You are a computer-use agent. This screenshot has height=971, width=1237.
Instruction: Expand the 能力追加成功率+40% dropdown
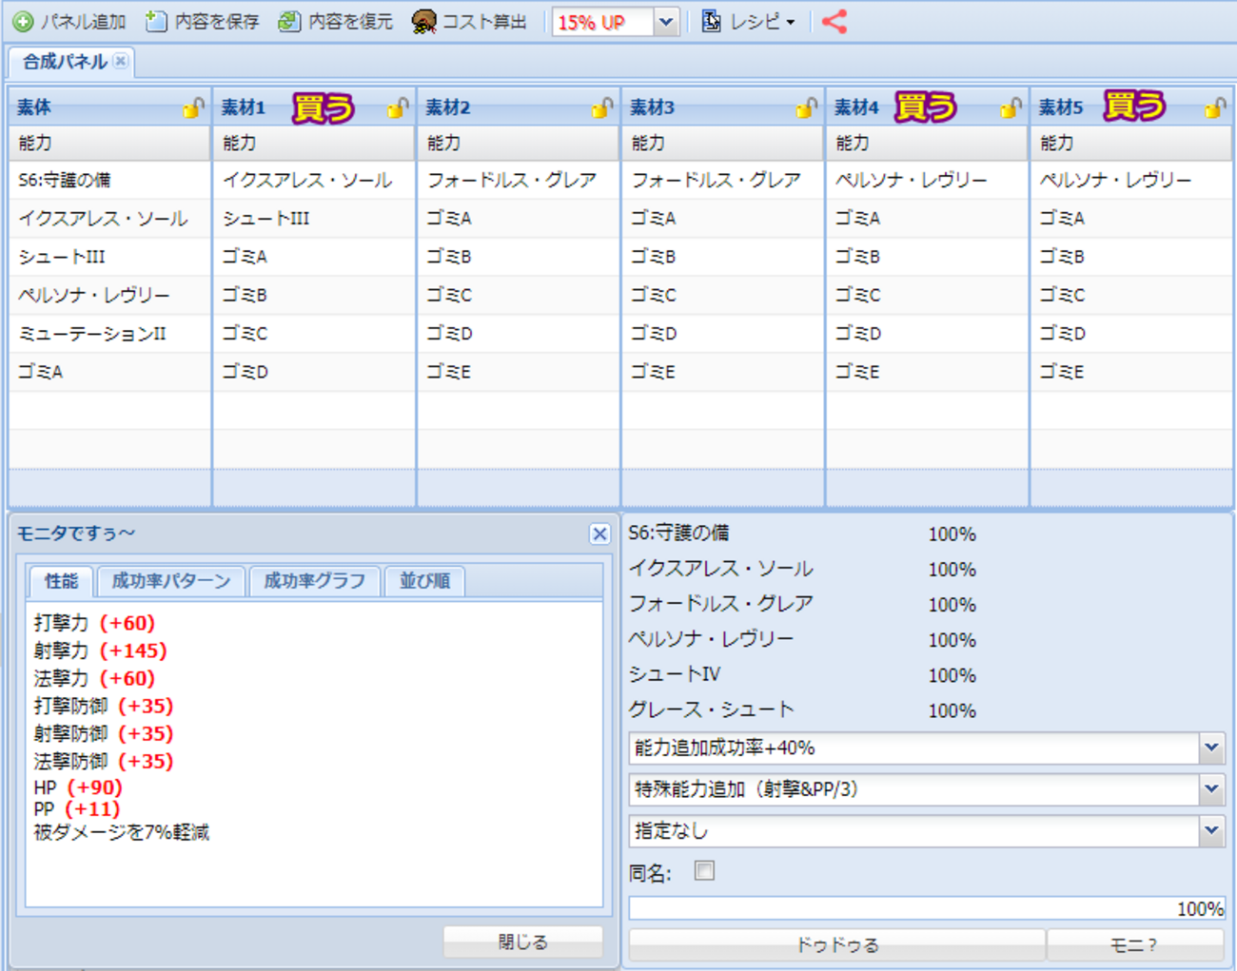pos(1211,748)
